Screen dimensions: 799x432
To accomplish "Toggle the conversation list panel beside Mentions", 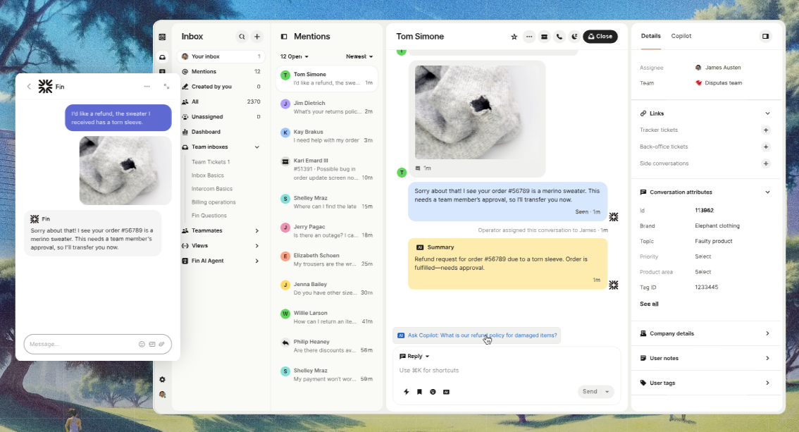I will tap(284, 37).
